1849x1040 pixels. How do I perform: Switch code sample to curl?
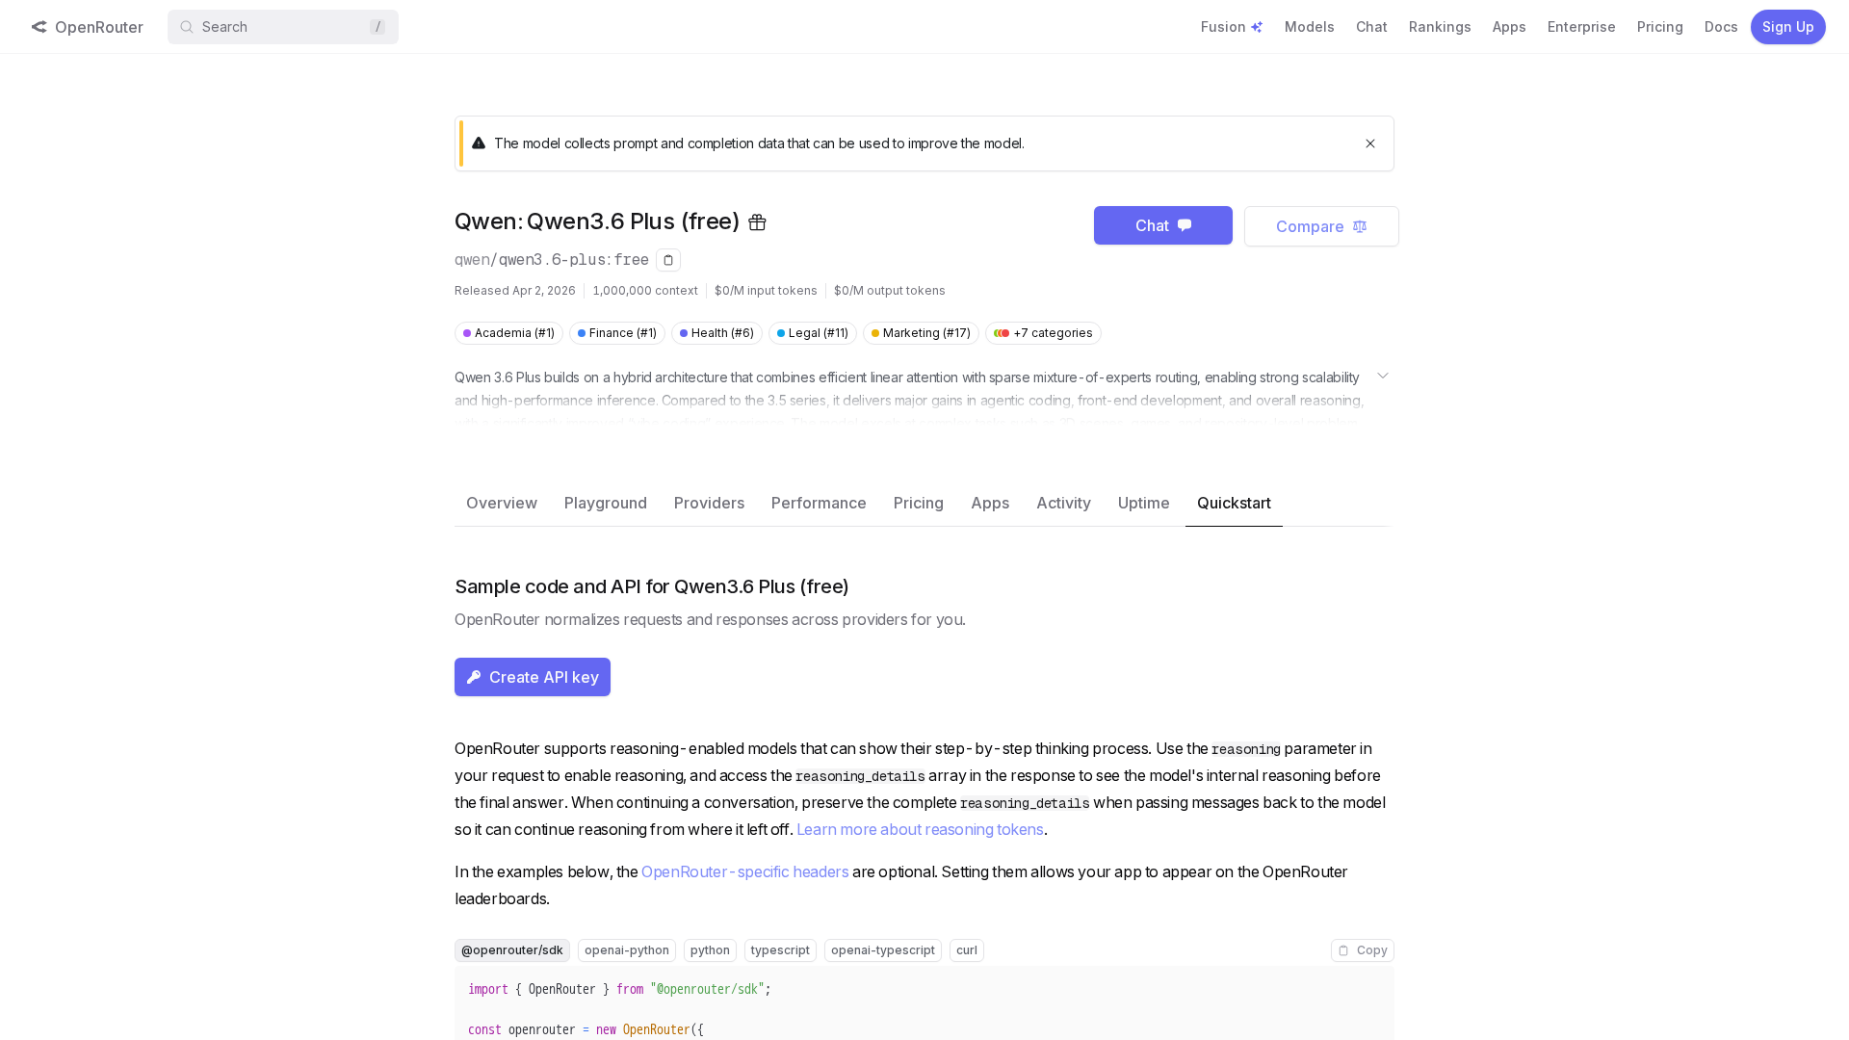click(x=967, y=950)
